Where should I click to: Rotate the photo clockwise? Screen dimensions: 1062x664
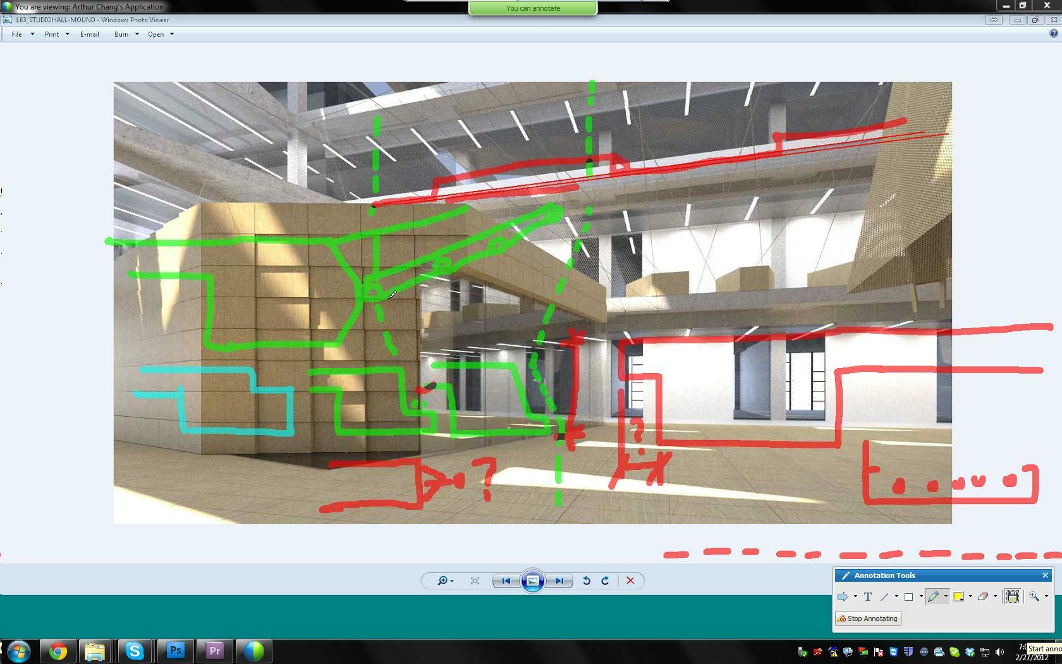tap(605, 581)
